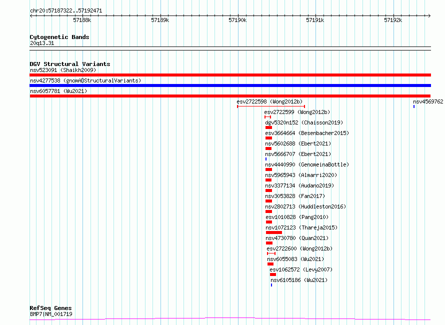Click the nsv523091 (Shaikh2009) red variant bar
The height and width of the screenshot is (325, 445).
tap(230, 75)
